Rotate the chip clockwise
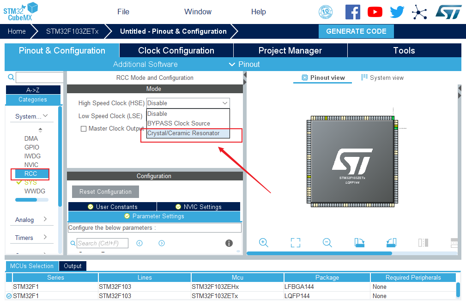Screen dimensions: 466x305 click(359, 242)
